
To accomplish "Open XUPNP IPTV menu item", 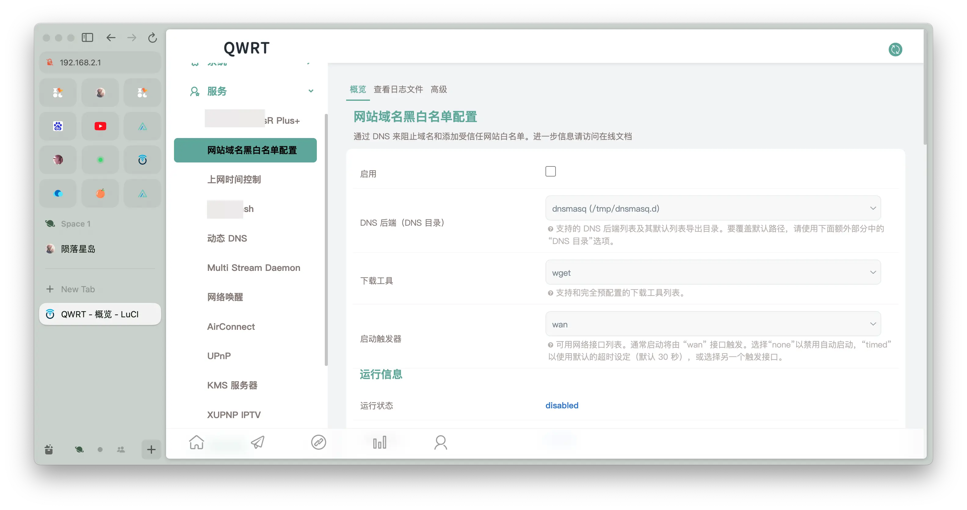I will coord(234,415).
